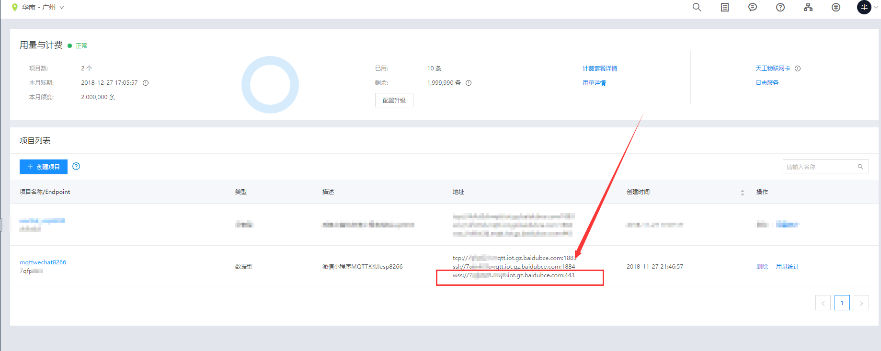Open the help question mark icon in top bar
Viewport: 881px width, 351px height.
pyautogui.click(x=780, y=7)
